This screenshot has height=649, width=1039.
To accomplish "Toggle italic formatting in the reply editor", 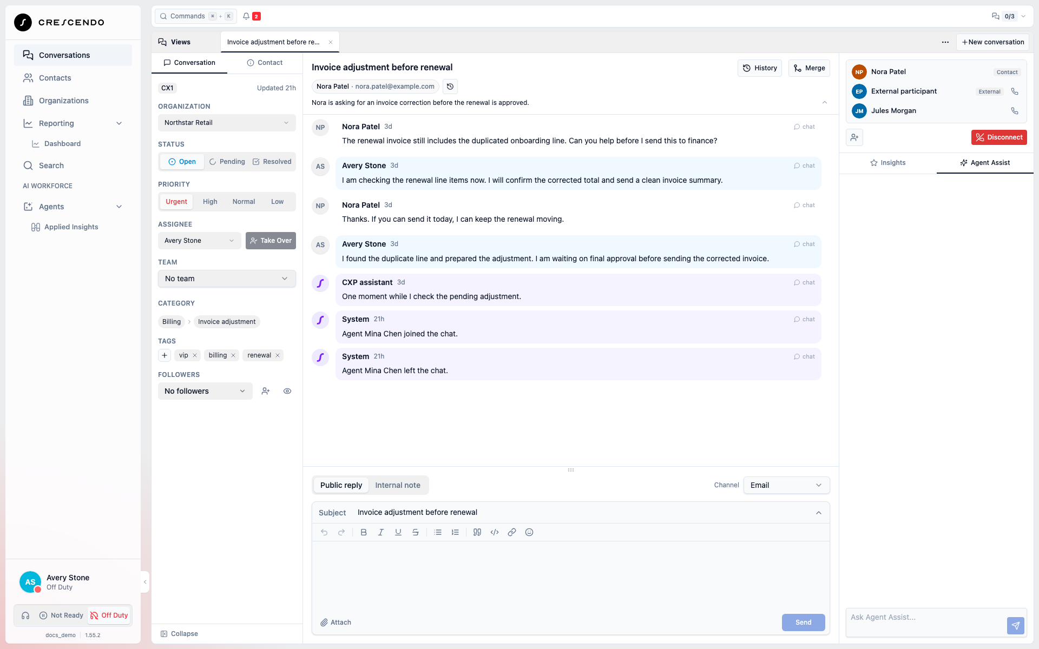I will pyautogui.click(x=381, y=532).
